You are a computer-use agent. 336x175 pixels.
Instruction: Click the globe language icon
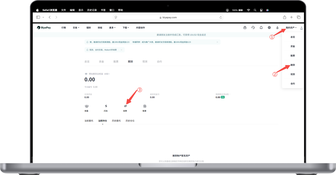[x=269, y=28]
